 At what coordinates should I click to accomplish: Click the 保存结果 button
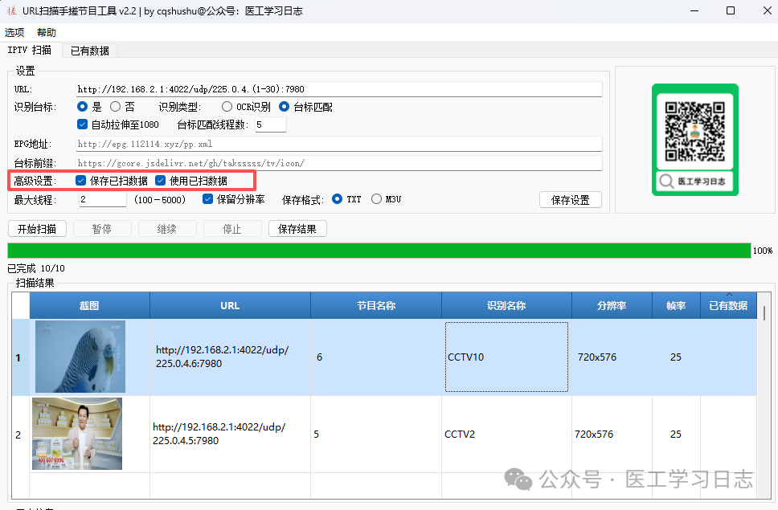(x=297, y=229)
